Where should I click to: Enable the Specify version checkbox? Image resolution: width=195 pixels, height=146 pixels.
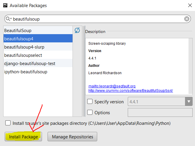[x=90, y=102]
